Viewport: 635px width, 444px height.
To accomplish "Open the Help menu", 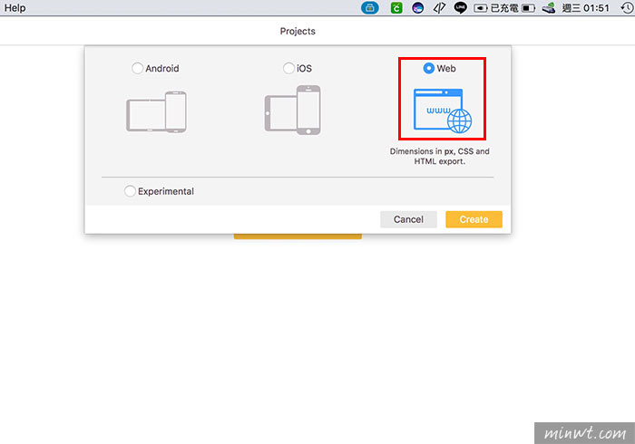I will click(x=15, y=8).
